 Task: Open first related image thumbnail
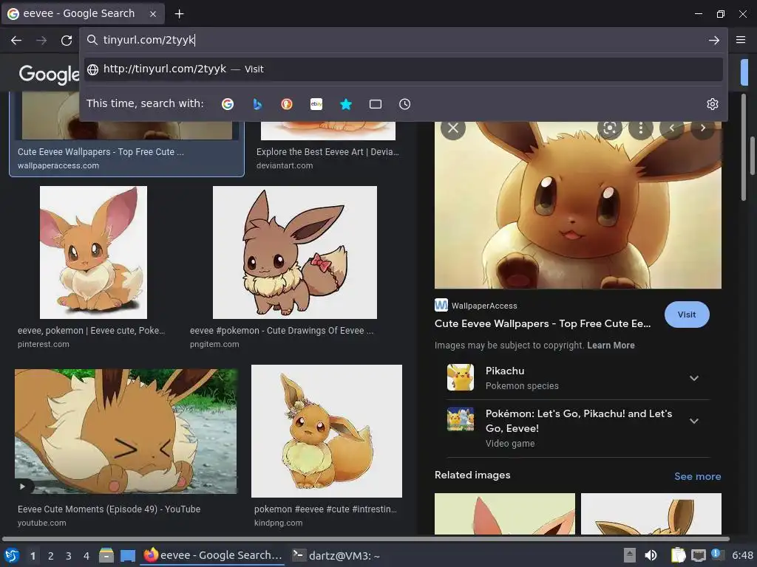504,514
